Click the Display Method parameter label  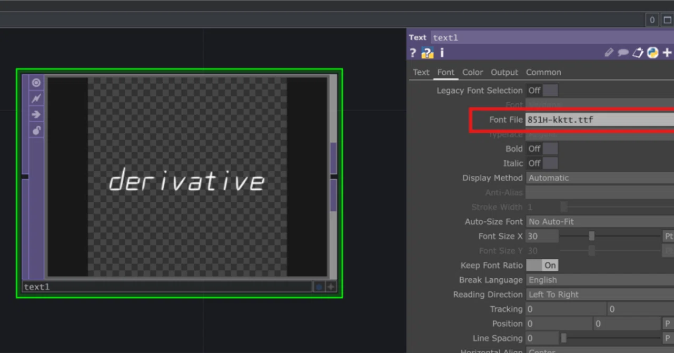[x=492, y=178]
